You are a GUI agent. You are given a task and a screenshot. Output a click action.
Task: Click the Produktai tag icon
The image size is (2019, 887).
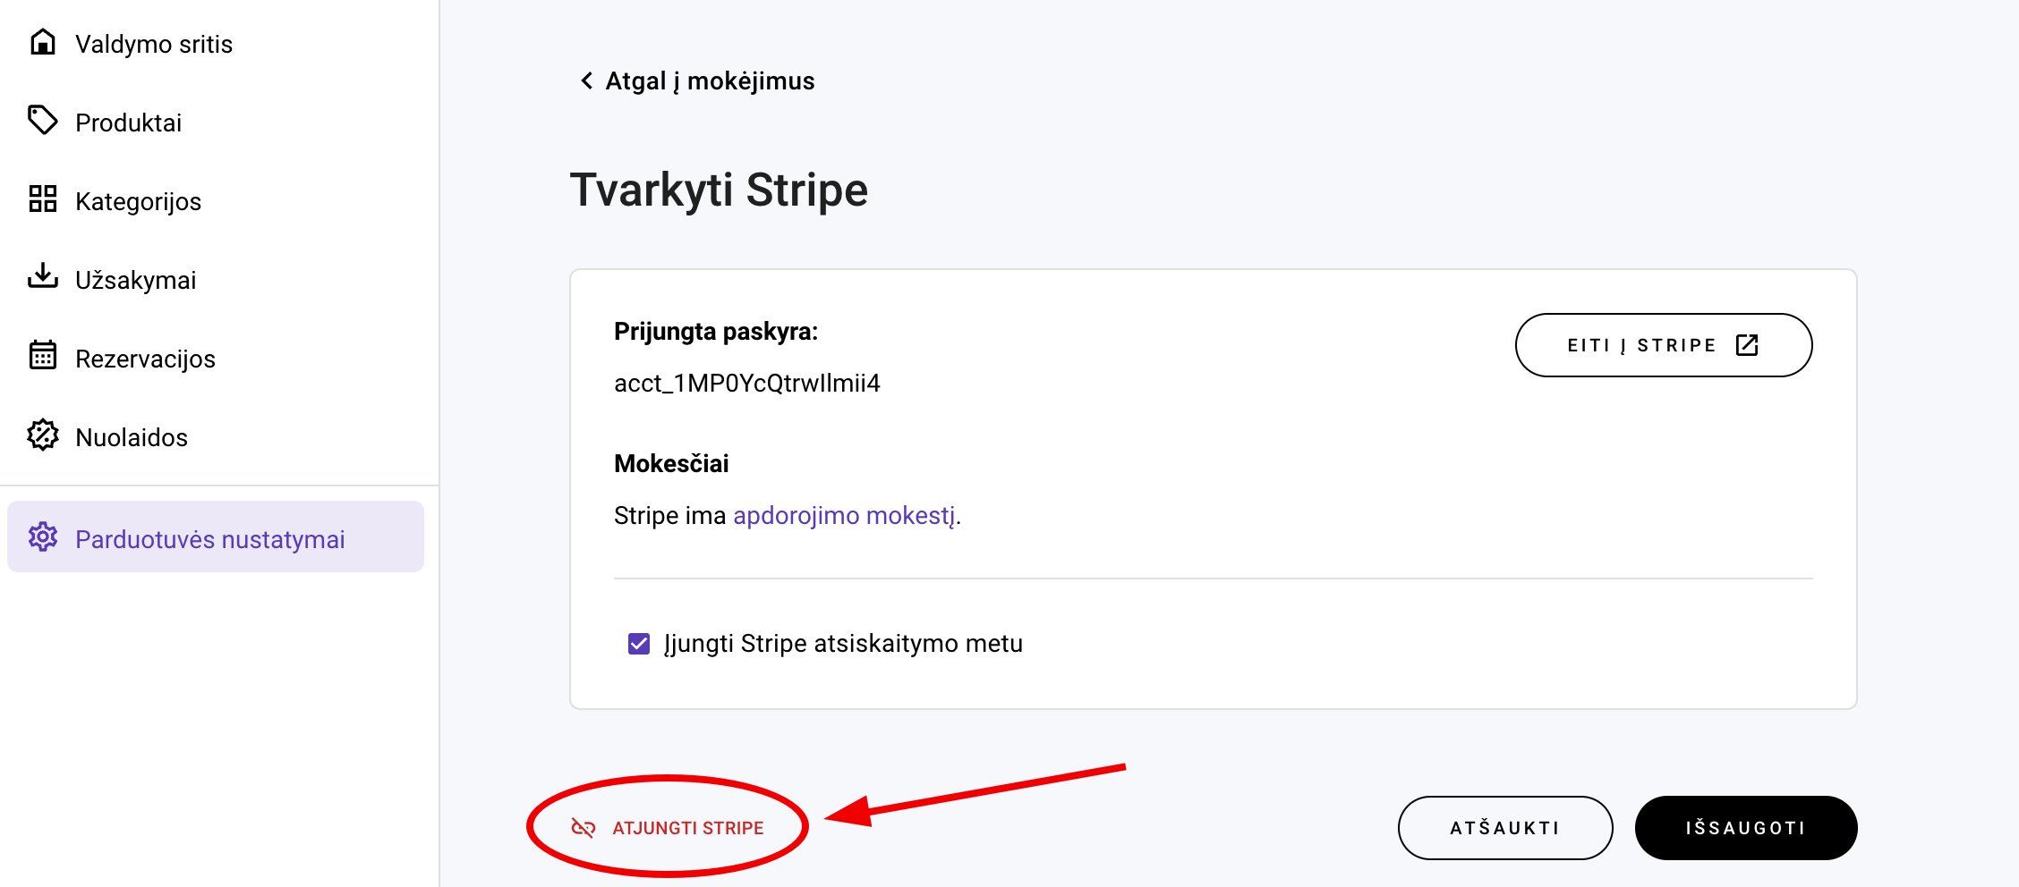point(43,120)
